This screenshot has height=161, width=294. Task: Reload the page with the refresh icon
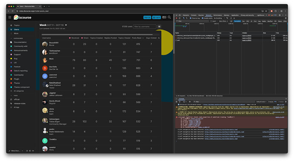click(x=13, y=11)
